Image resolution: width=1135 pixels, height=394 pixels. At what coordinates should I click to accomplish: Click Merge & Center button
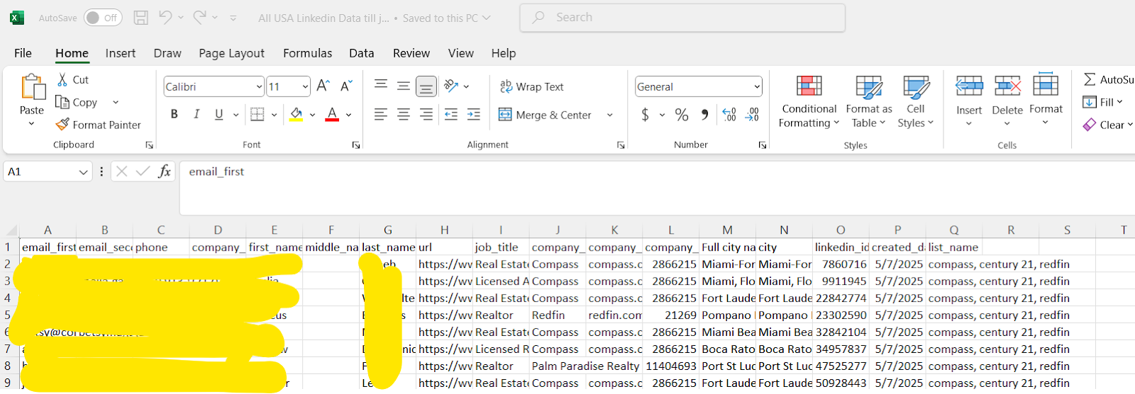point(545,115)
